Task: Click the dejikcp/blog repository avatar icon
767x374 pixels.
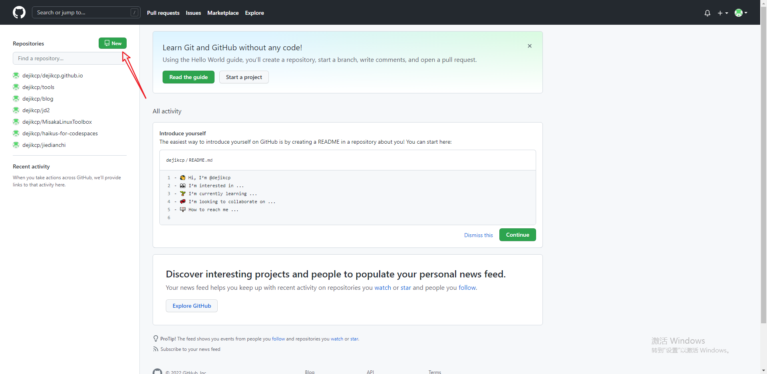Action: (16, 99)
